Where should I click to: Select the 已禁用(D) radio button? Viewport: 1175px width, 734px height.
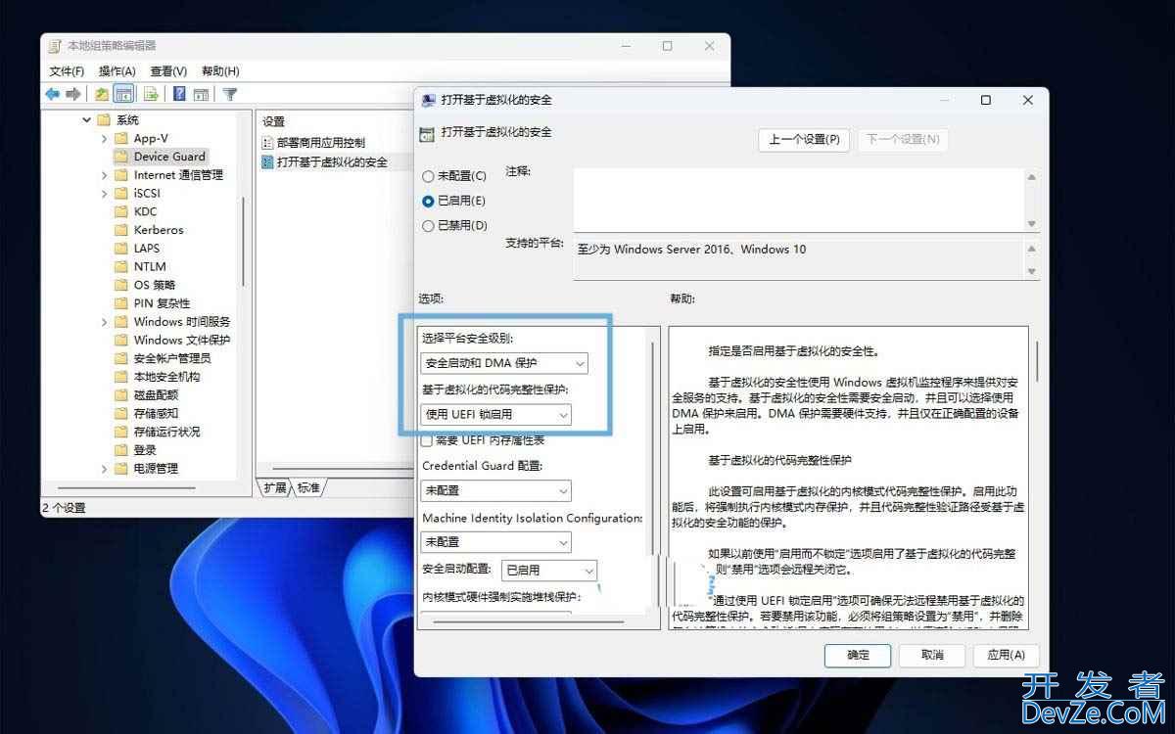pos(428,225)
